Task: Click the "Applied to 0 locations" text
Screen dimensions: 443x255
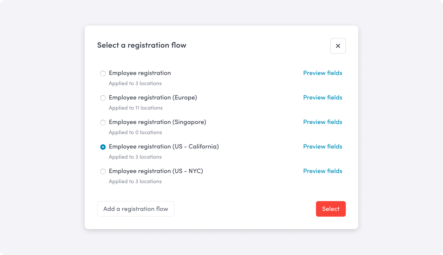Action: click(x=135, y=132)
